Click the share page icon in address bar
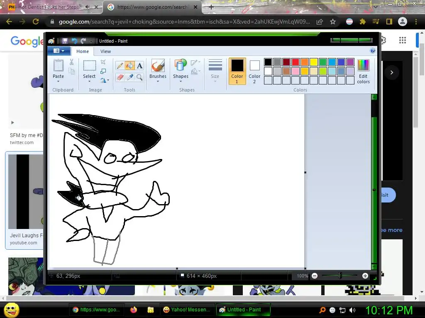This screenshot has width=425, height=318. click(x=320, y=22)
